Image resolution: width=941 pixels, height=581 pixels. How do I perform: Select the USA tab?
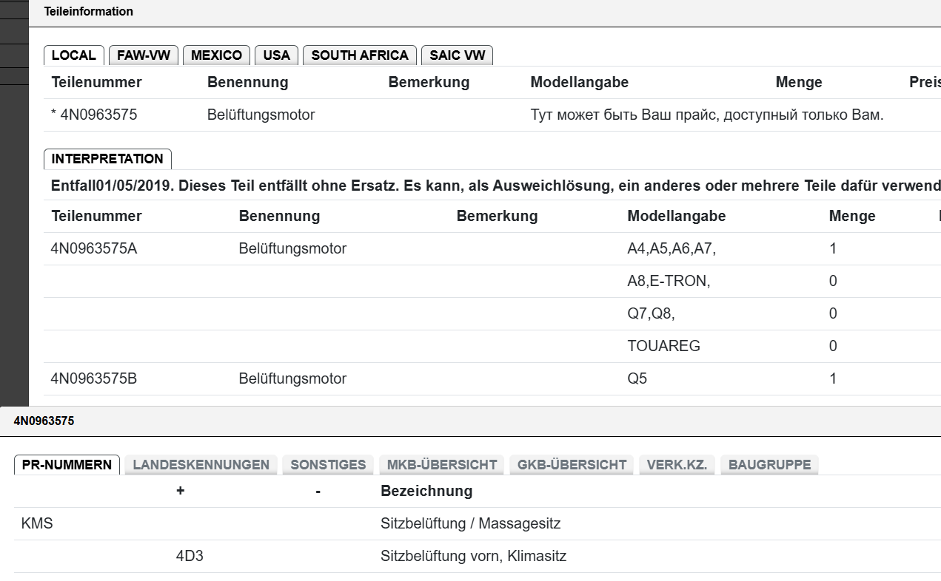[x=276, y=55]
